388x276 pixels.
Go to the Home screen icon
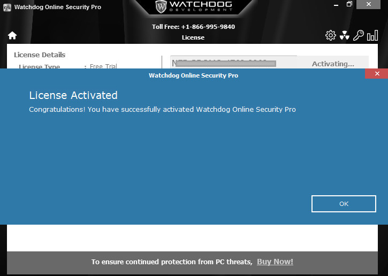tap(12, 36)
